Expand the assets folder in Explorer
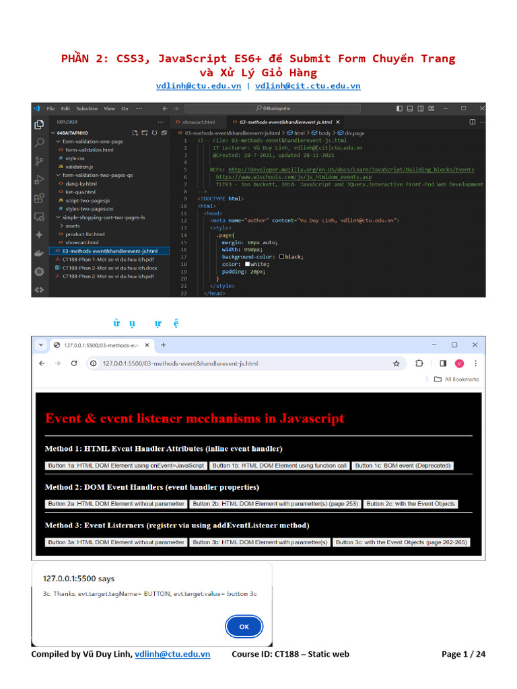517x689 pixels. point(72,226)
